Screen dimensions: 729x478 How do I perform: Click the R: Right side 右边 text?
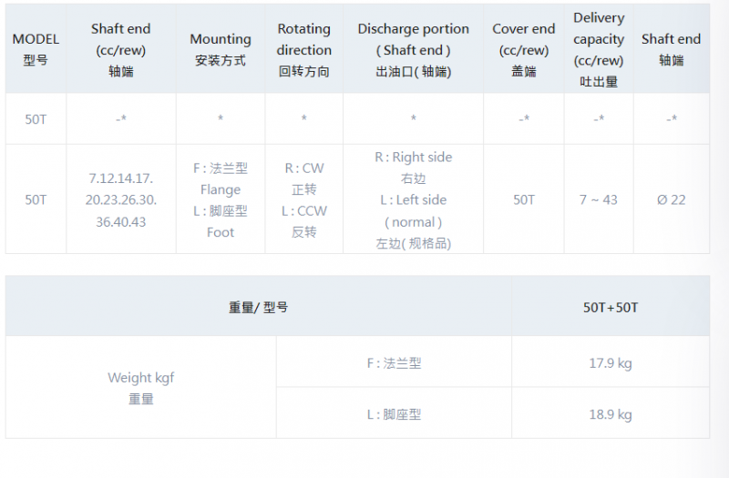click(x=414, y=168)
